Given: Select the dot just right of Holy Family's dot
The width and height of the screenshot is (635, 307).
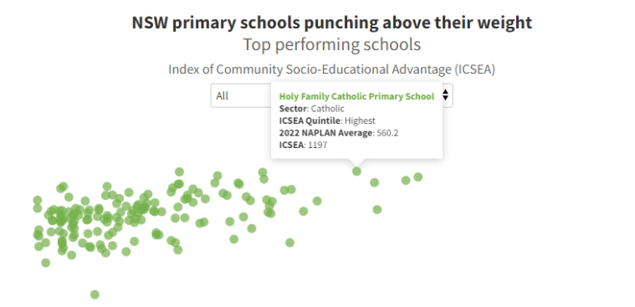Looking at the screenshot, I should click(x=374, y=182).
